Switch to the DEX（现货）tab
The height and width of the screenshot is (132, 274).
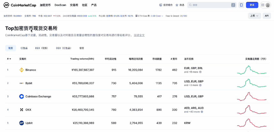click(x=42, y=48)
